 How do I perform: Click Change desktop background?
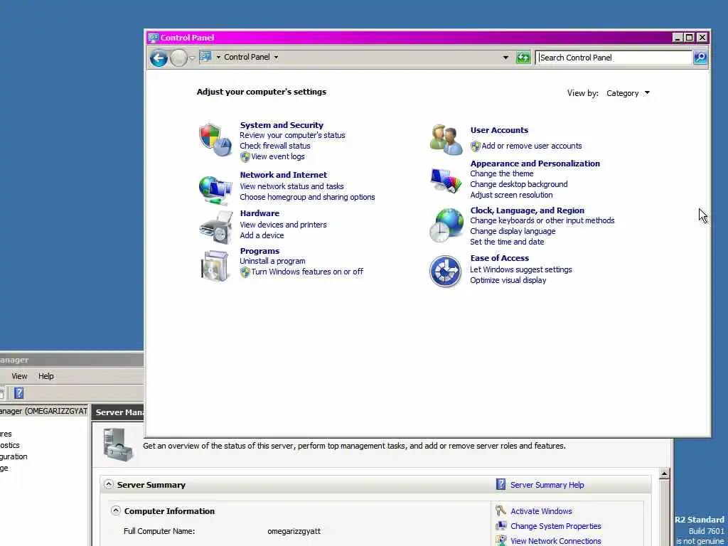pos(518,184)
